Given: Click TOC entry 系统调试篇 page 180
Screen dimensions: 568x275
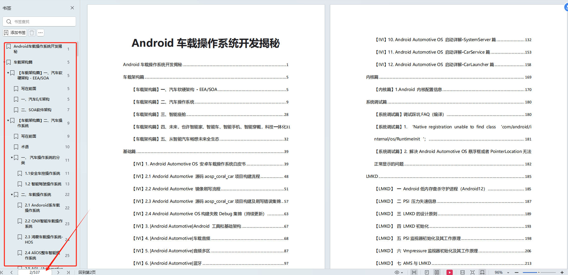Looking at the screenshot, I should pyautogui.click(x=449, y=102).
